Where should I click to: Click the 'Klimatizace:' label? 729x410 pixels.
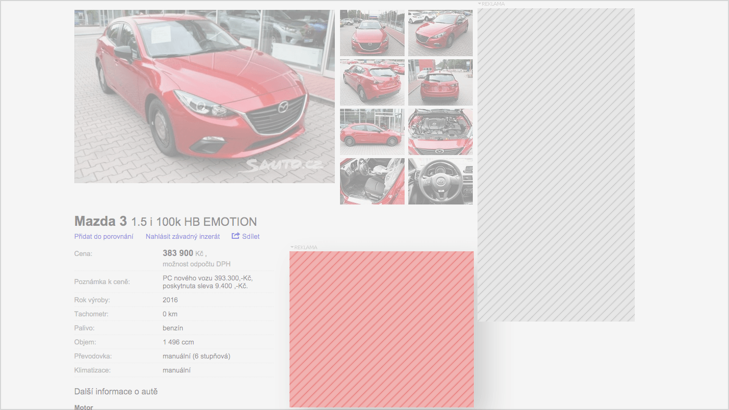pos(93,370)
